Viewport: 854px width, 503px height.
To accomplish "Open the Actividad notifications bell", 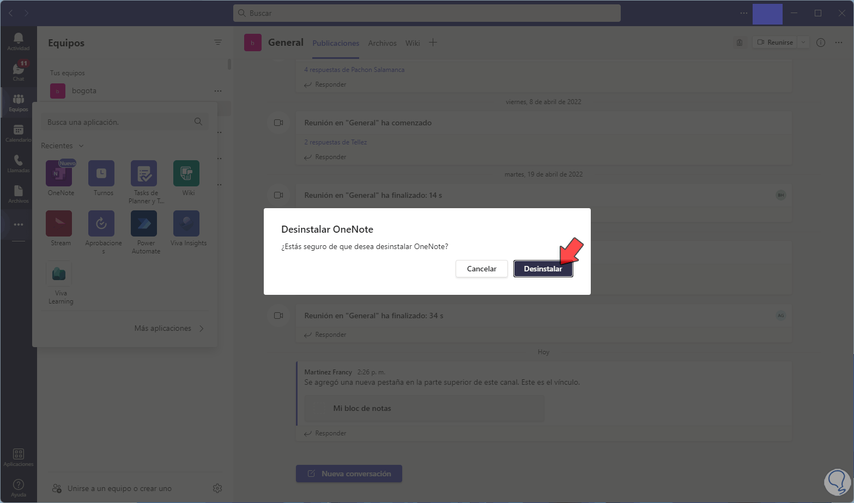I will (19, 41).
